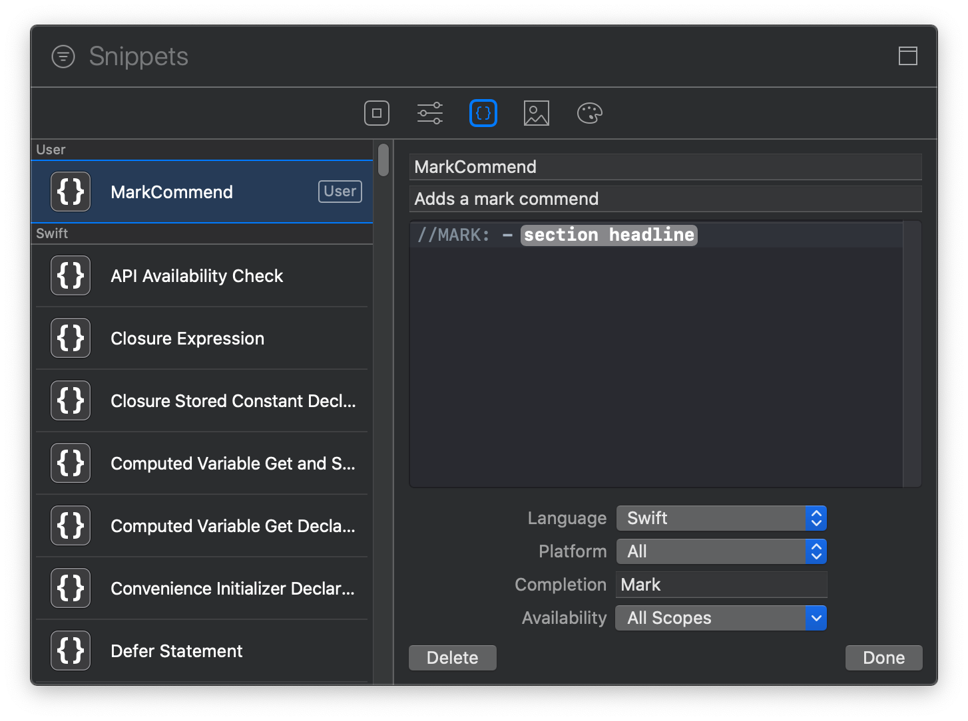
Task: Select the Defer Statement snippet
Action: click(176, 650)
